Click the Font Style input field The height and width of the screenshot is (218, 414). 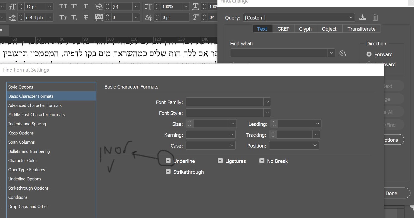pyautogui.click(x=225, y=113)
